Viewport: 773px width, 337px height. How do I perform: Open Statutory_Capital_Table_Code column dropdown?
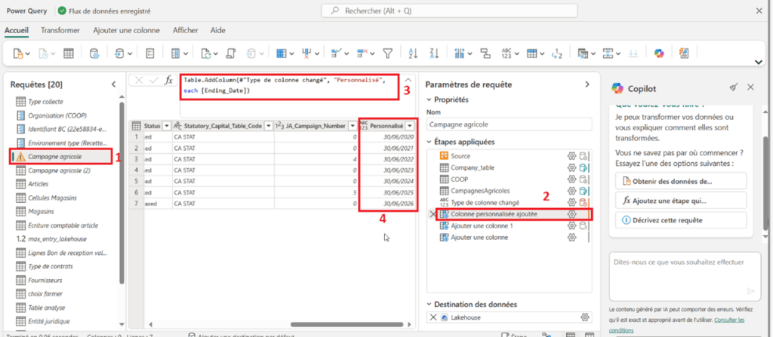(x=267, y=126)
